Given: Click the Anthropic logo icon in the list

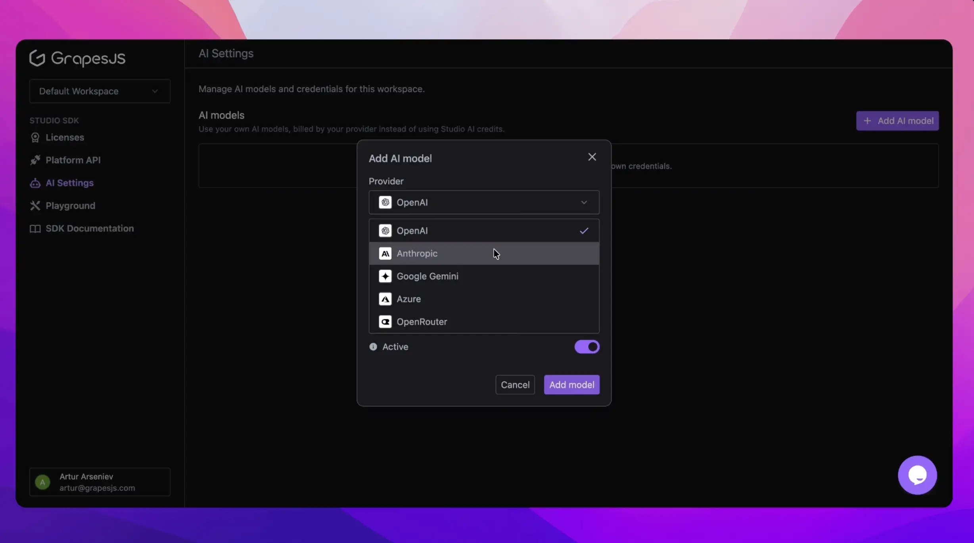Looking at the screenshot, I should [385, 253].
